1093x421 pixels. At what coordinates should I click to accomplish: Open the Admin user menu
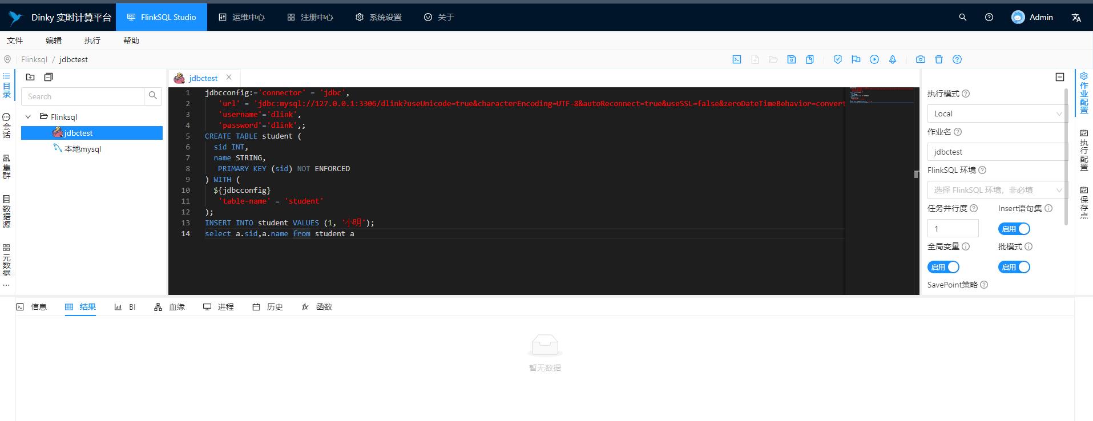[1032, 17]
